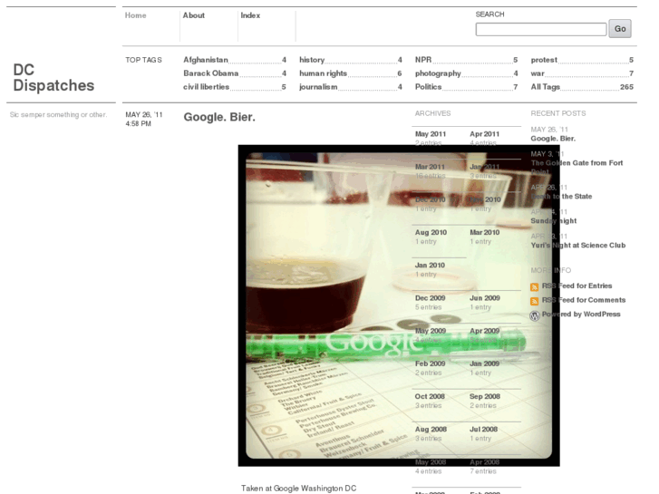The image size is (659, 494).
Task: Open the About page
Action: (193, 15)
